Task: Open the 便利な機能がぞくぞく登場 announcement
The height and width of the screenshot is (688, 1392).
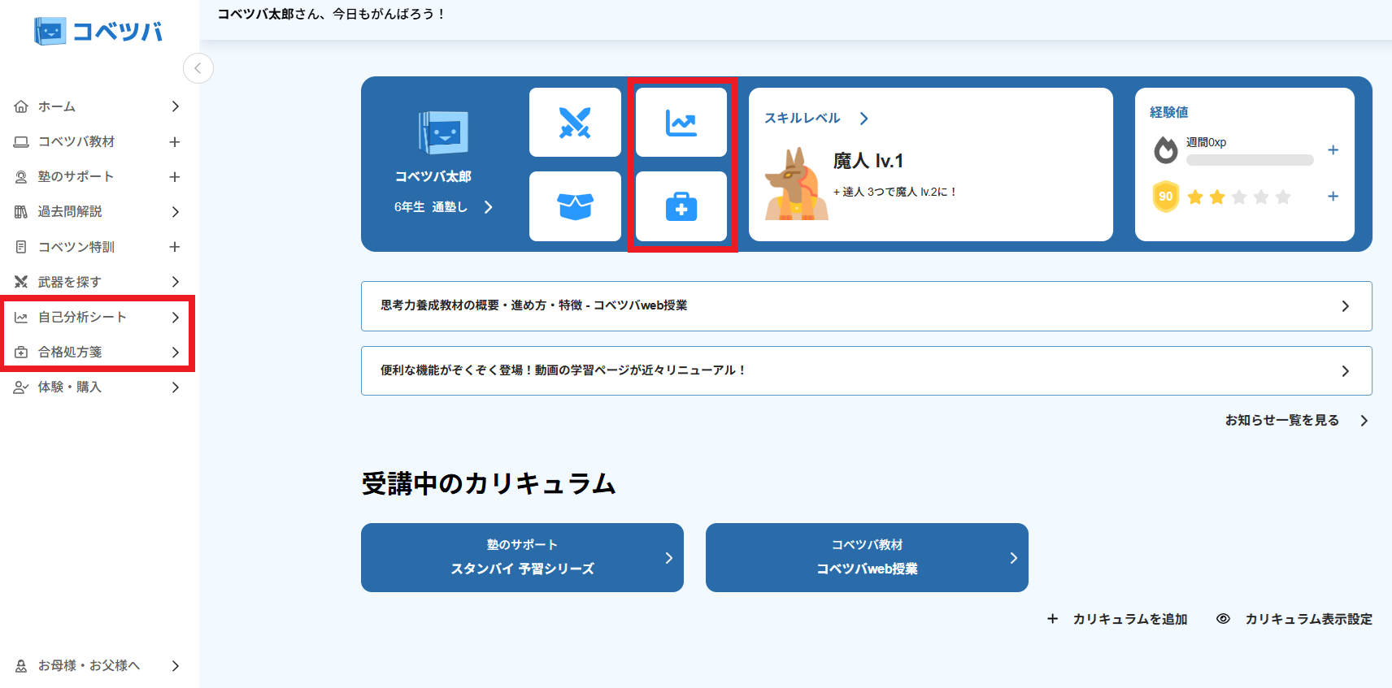Action: pyautogui.click(x=867, y=370)
